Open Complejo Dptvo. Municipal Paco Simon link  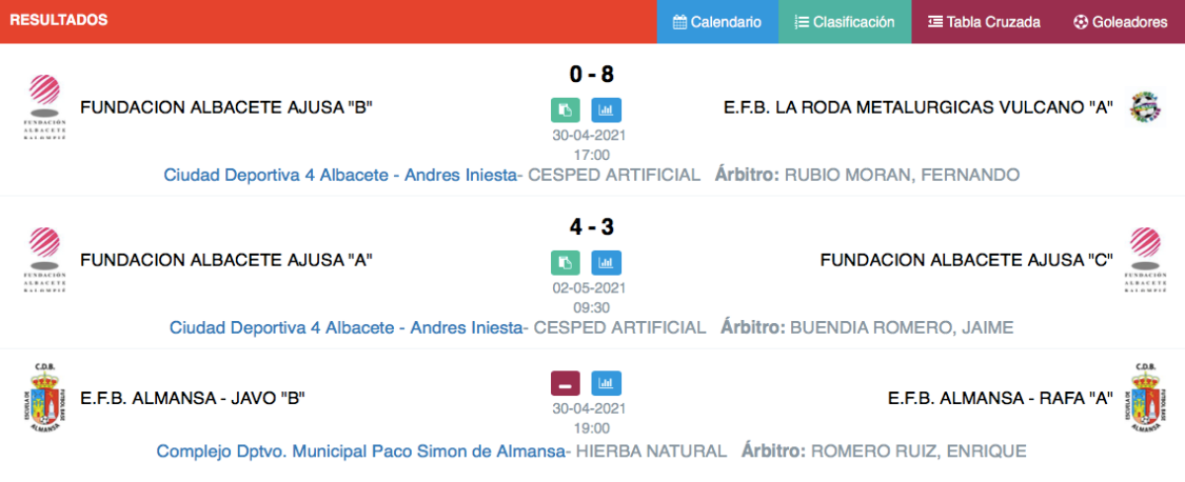(360, 451)
